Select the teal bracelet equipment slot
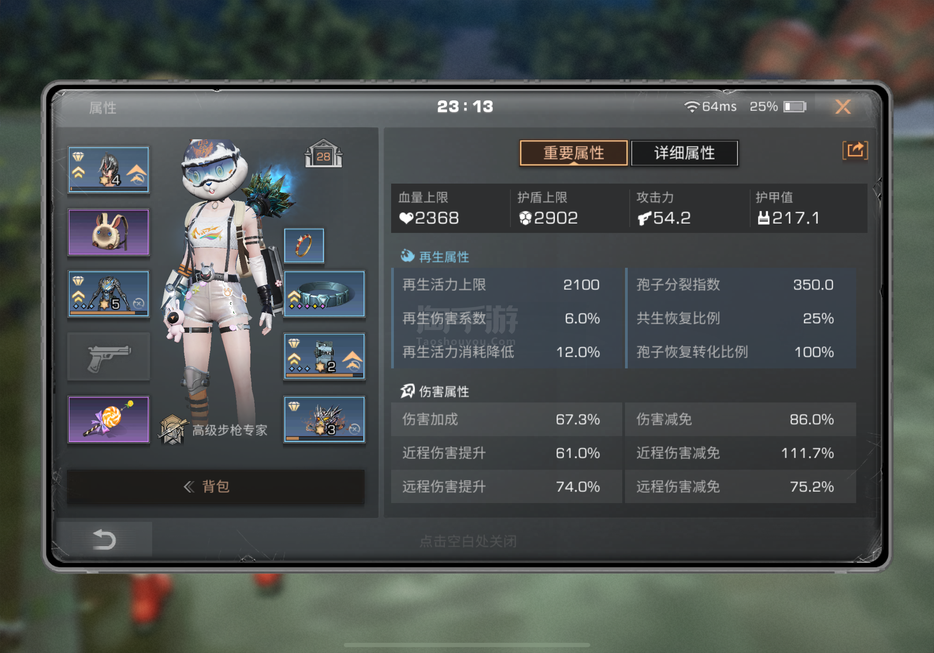Image resolution: width=934 pixels, height=653 pixels. pos(324,294)
